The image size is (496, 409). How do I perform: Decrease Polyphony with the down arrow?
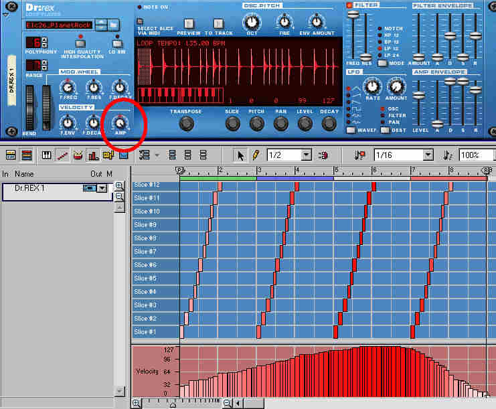click(x=45, y=46)
